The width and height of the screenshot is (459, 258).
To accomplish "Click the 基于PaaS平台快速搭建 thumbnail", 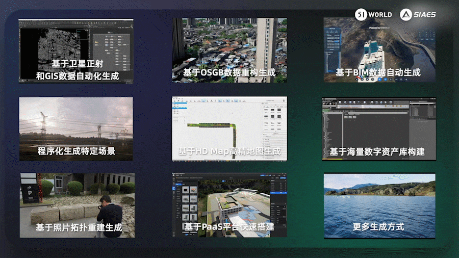I will (229, 205).
